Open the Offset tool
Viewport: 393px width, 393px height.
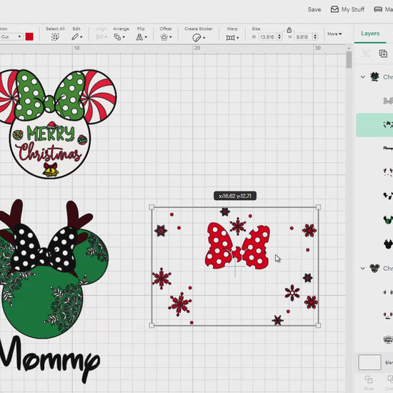point(164,37)
